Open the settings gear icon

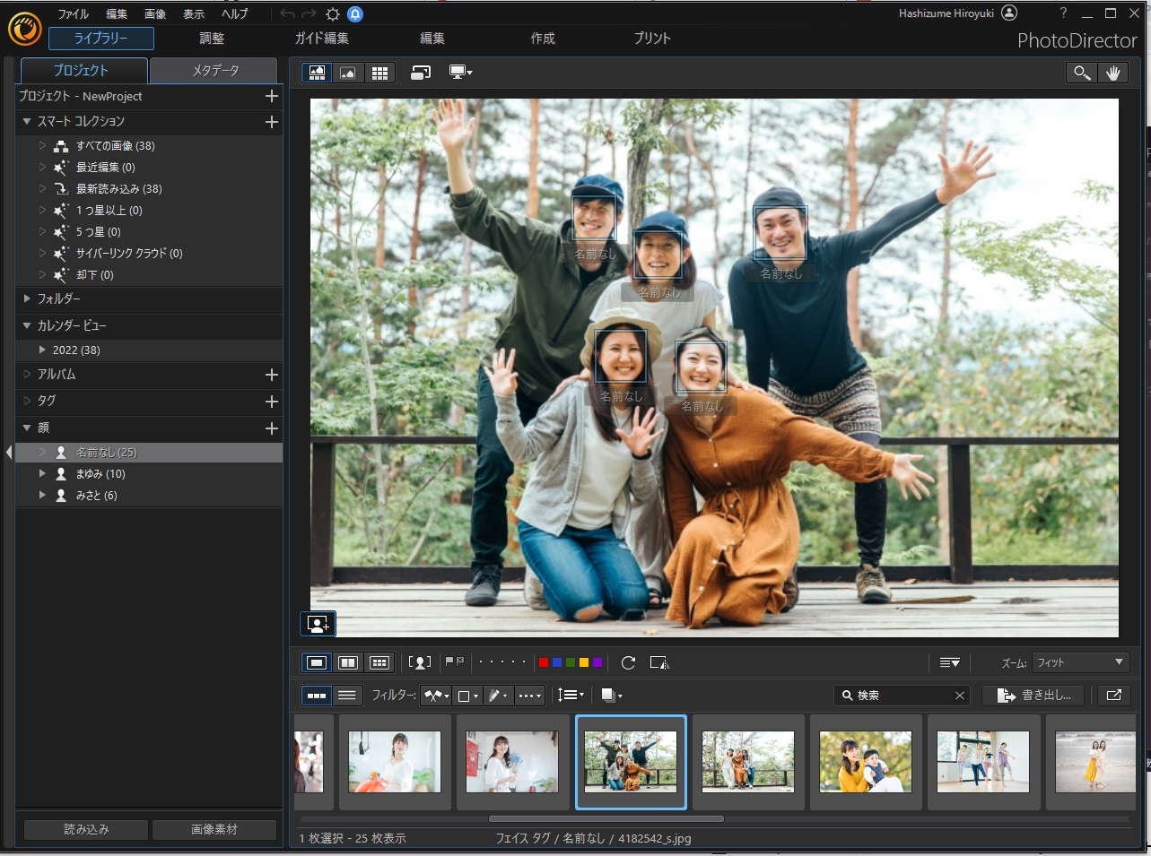(333, 14)
